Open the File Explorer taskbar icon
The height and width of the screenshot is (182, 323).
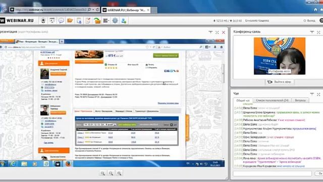pos(24,164)
